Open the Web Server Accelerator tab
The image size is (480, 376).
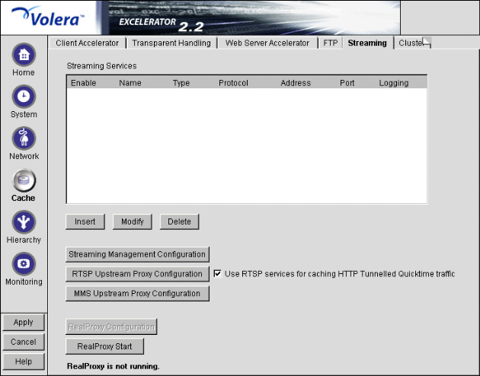[x=267, y=43]
